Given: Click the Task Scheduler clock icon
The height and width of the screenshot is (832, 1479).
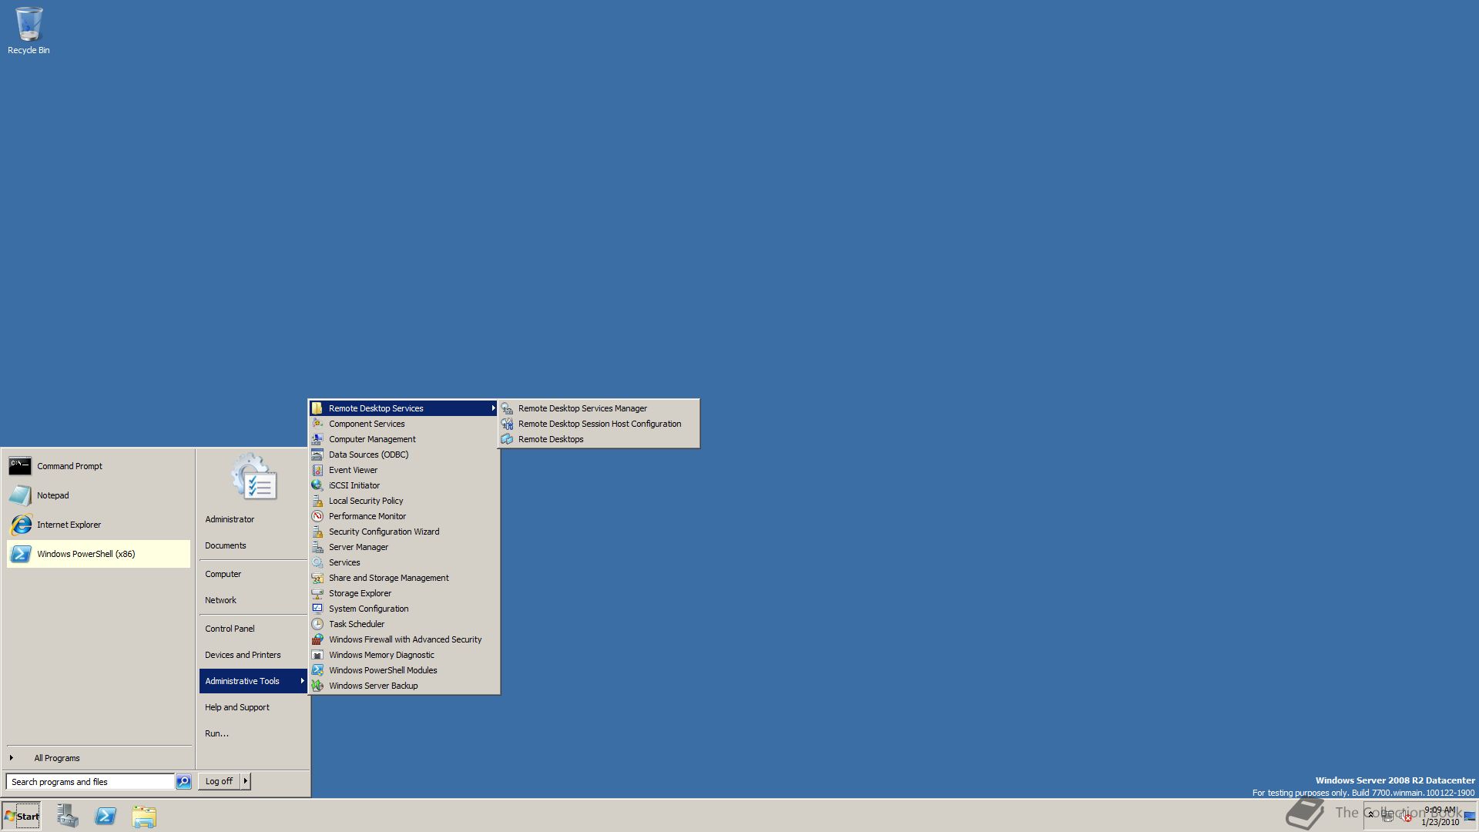Looking at the screenshot, I should tap(317, 624).
